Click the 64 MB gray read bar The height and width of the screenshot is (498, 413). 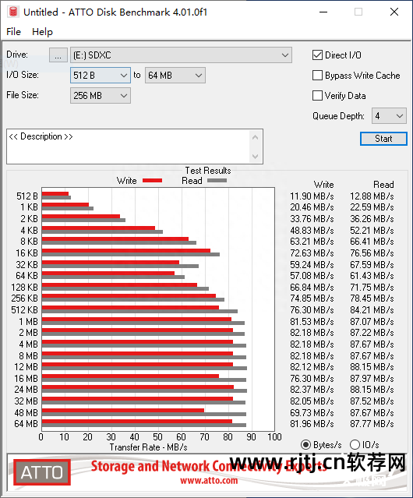[x=144, y=426]
